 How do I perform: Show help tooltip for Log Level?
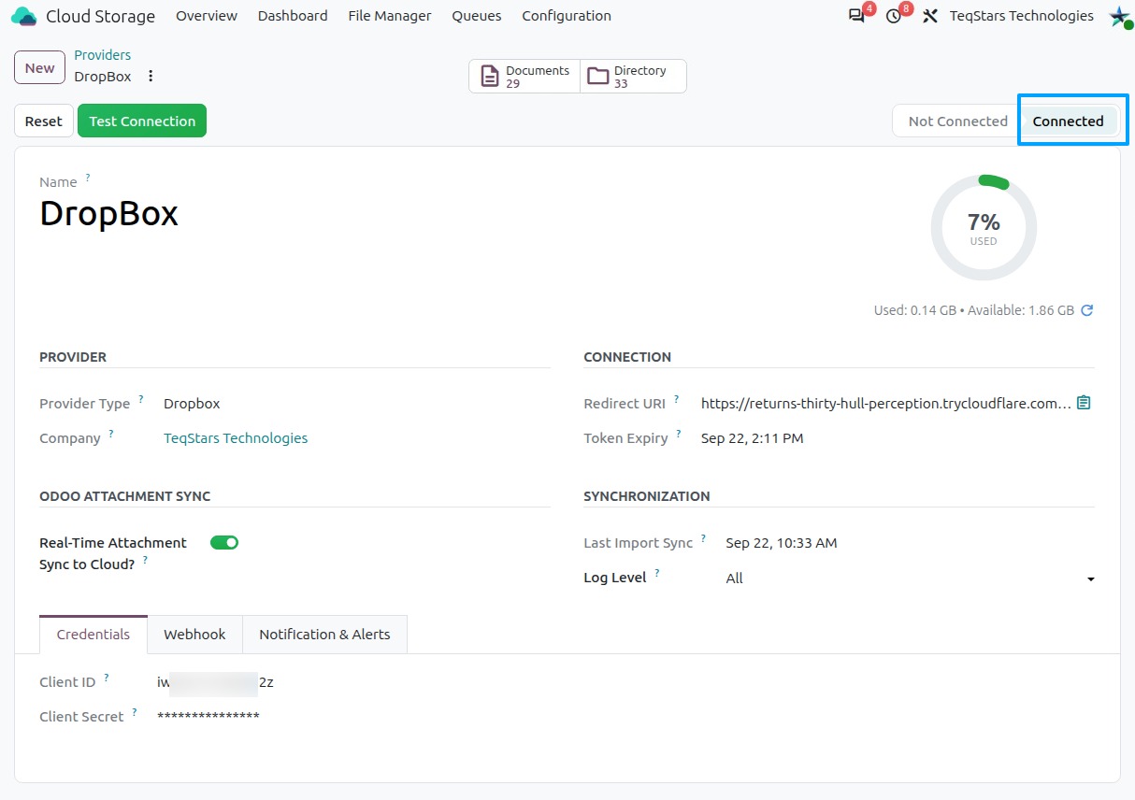coord(657,572)
